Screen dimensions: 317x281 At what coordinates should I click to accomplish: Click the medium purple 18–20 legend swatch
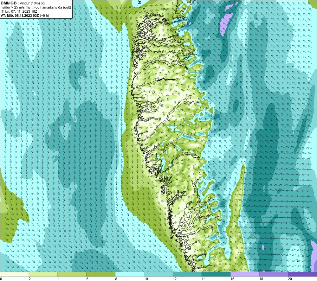click(274, 274)
